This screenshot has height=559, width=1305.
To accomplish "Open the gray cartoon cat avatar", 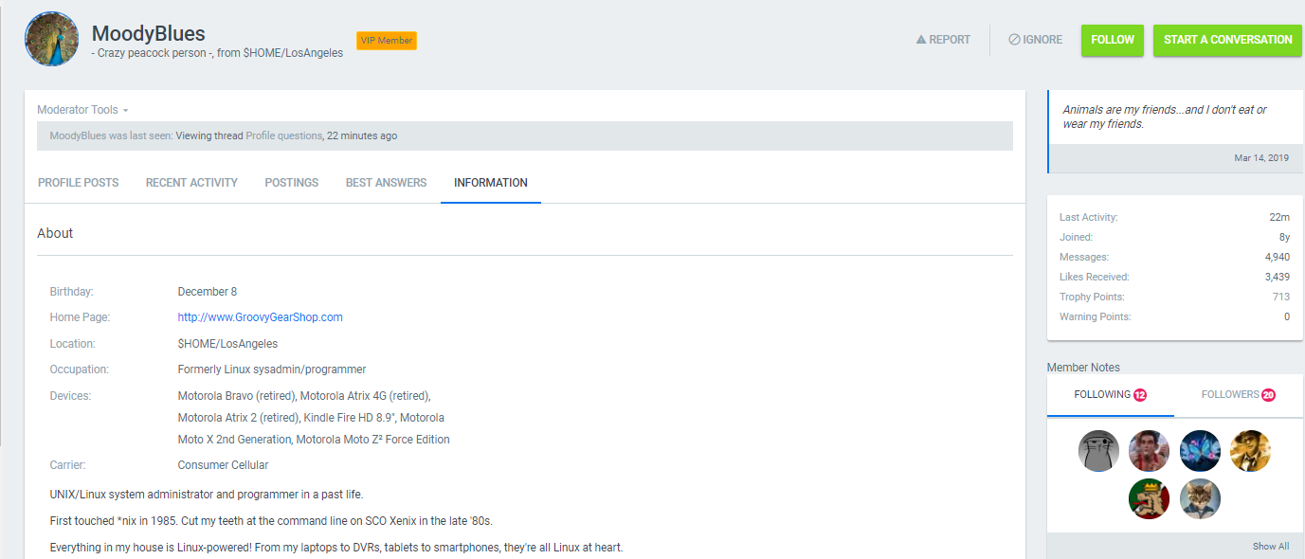I will pos(1099,451).
